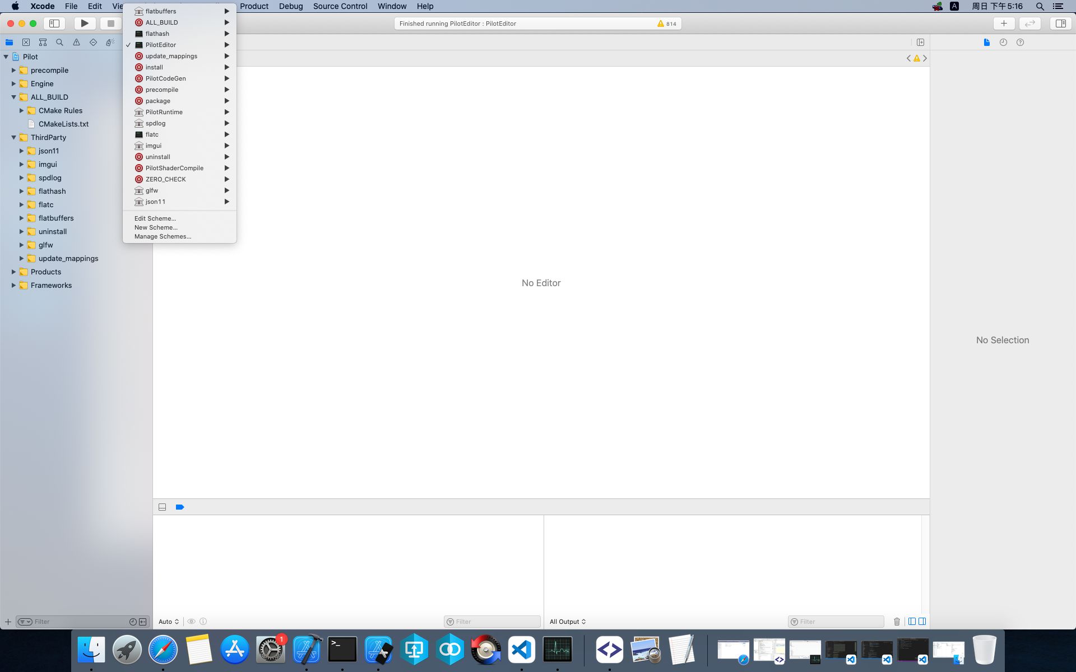Open Spotlight search in menu bar
The width and height of the screenshot is (1076, 672).
point(1040,6)
